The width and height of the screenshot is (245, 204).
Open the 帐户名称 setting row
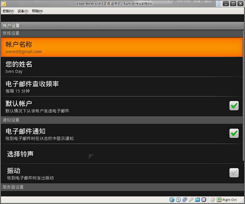click(122, 47)
